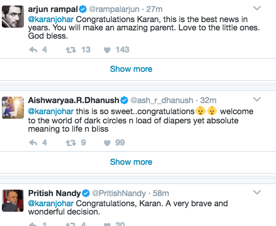Open Pritish Nandy's profile picture
The width and height of the screenshot is (276, 226).
pyautogui.click(x=13, y=200)
